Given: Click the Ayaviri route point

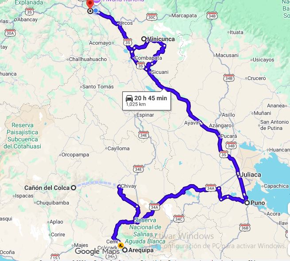Looking at the screenshot, I should pyautogui.click(x=201, y=123).
